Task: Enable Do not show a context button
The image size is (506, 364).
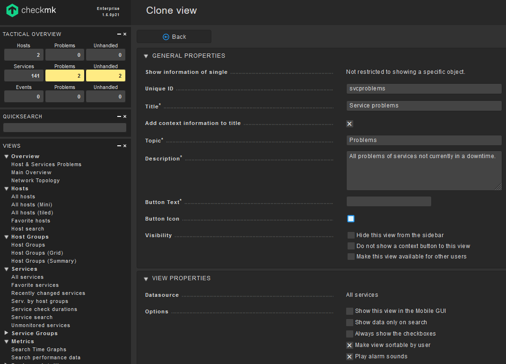Action: 351,246
